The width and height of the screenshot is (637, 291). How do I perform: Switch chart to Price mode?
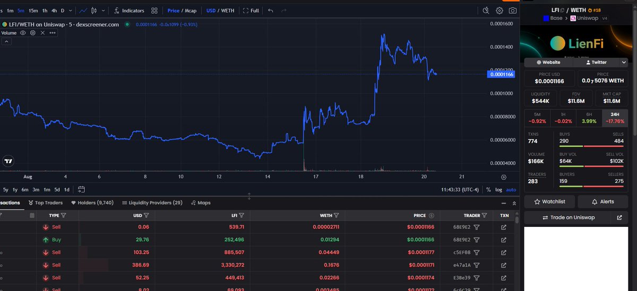pyautogui.click(x=173, y=11)
